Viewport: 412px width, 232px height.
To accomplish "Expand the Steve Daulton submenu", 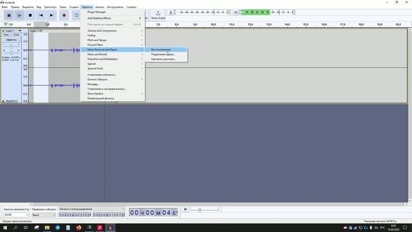I will pyautogui.click(x=113, y=93).
